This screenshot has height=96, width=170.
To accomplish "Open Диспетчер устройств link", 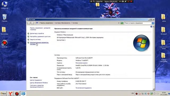I will click(x=37, y=34).
